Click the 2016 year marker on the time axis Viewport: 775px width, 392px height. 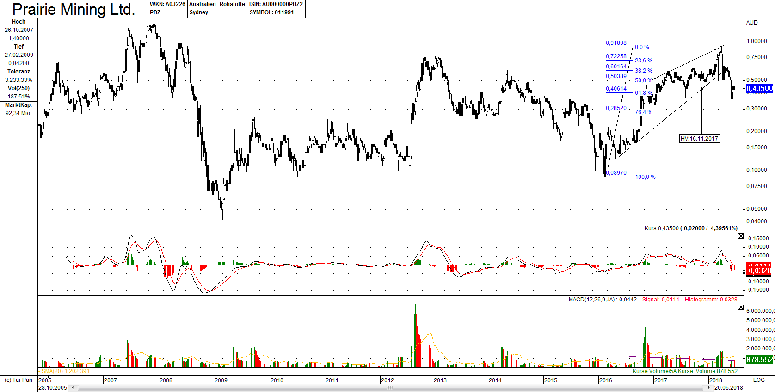tap(605, 380)
